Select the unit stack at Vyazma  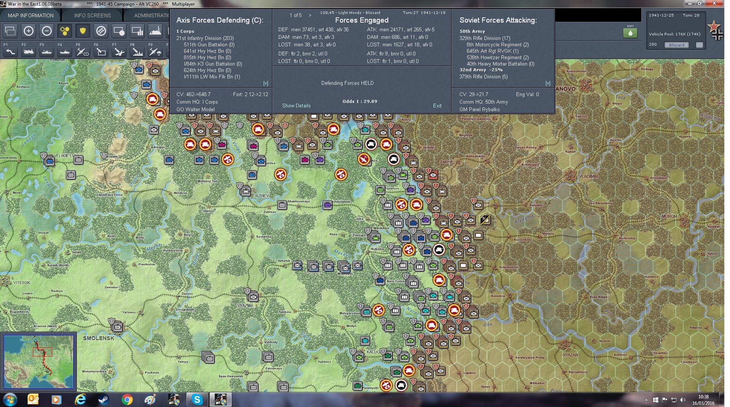pos(253,297)
